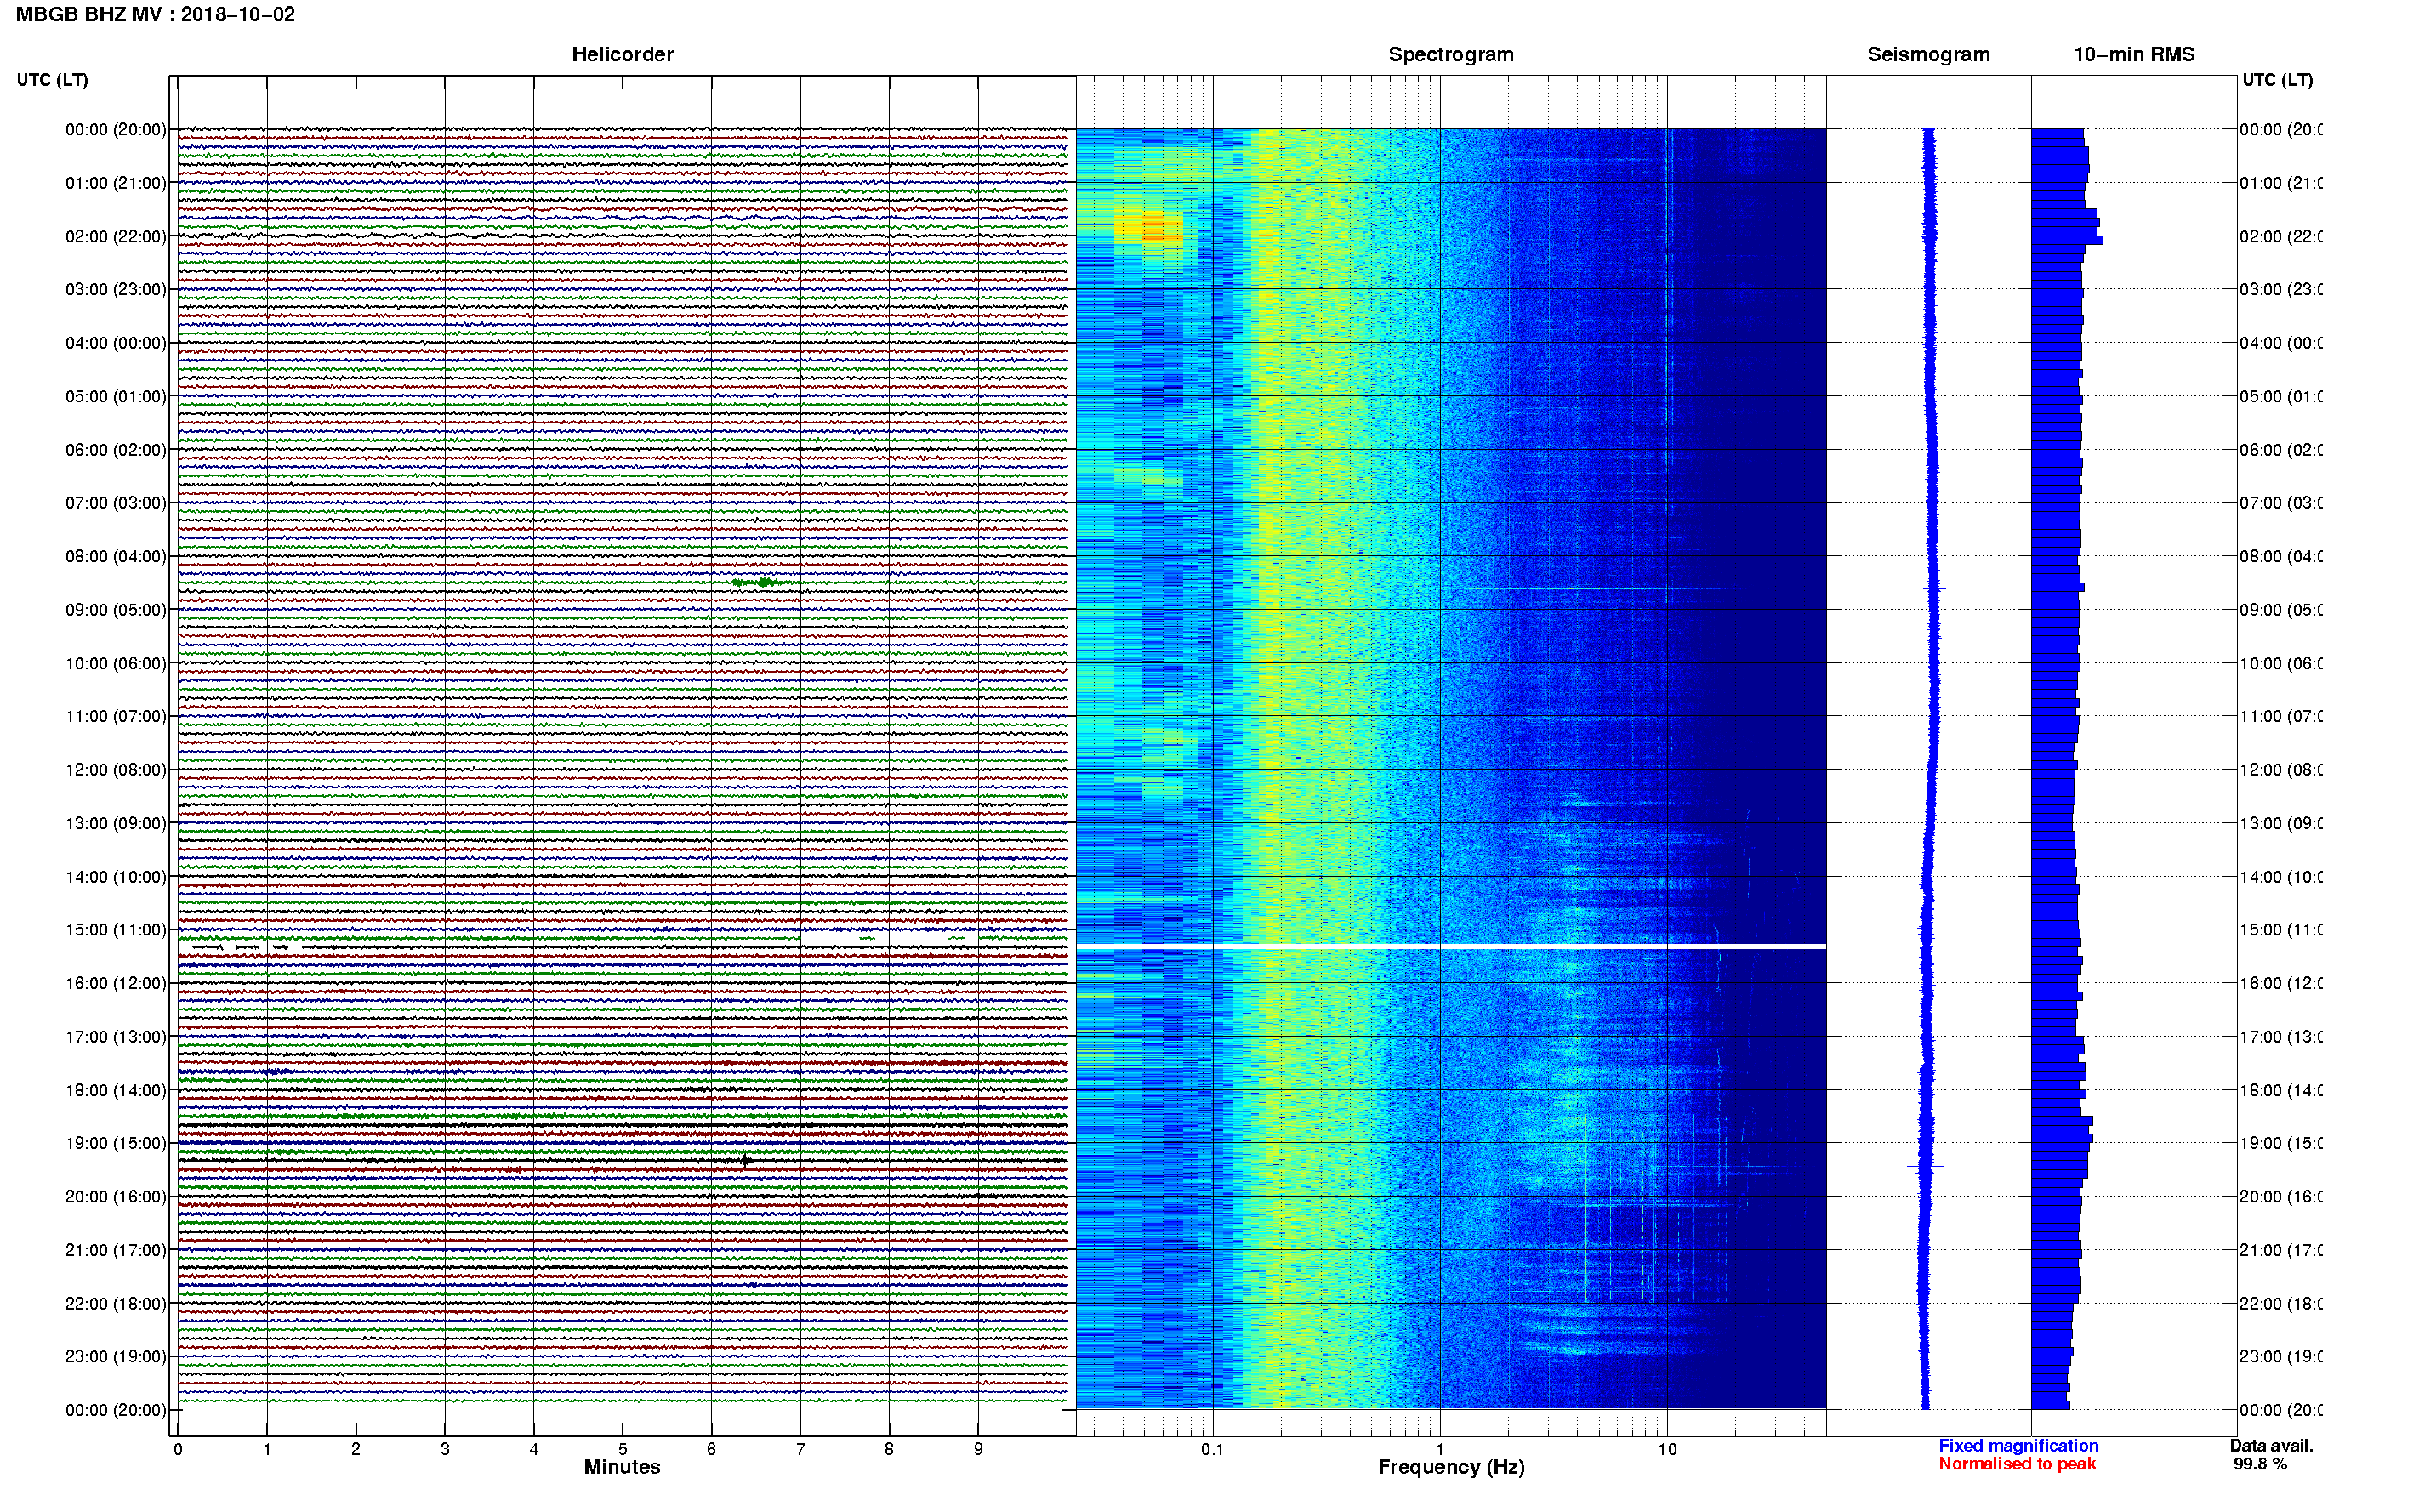Click the left time label '12:00 (08:00)'
This screenshot has width=2419, height=1512.
pos(116,770)
